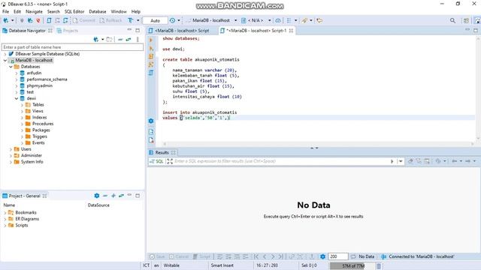Click the explain execution plan icon in editor sidebar
The image size is (481, 270).
click(151, 64)
